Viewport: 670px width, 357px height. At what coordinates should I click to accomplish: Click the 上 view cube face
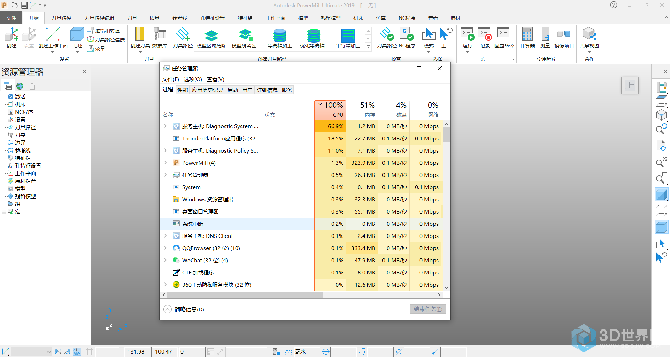click(630, 85)
